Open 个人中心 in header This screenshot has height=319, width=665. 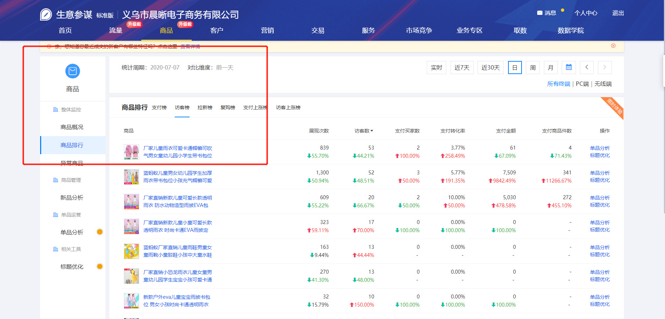coord(586,13)
